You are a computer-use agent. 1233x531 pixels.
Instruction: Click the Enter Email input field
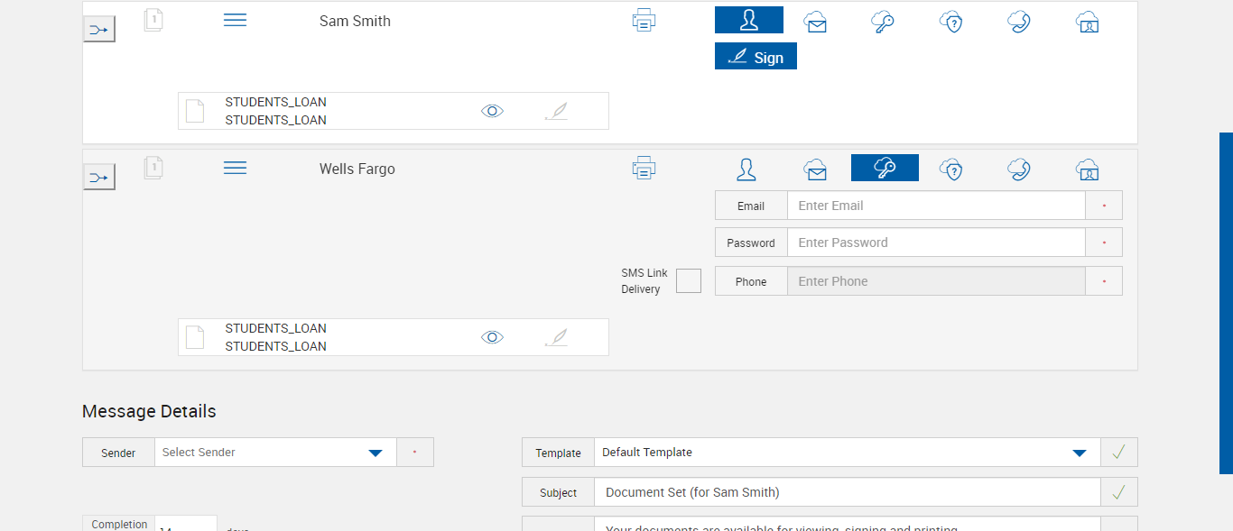(x=935, y=206)
